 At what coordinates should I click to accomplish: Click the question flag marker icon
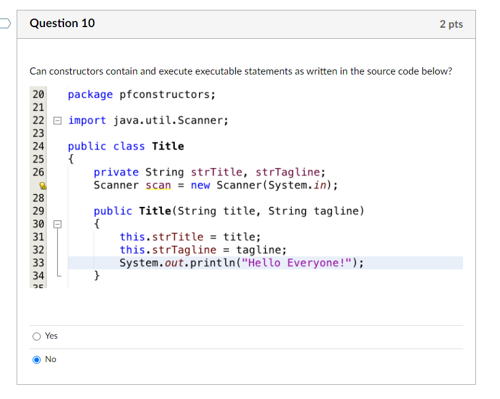(x=6, y=23)
